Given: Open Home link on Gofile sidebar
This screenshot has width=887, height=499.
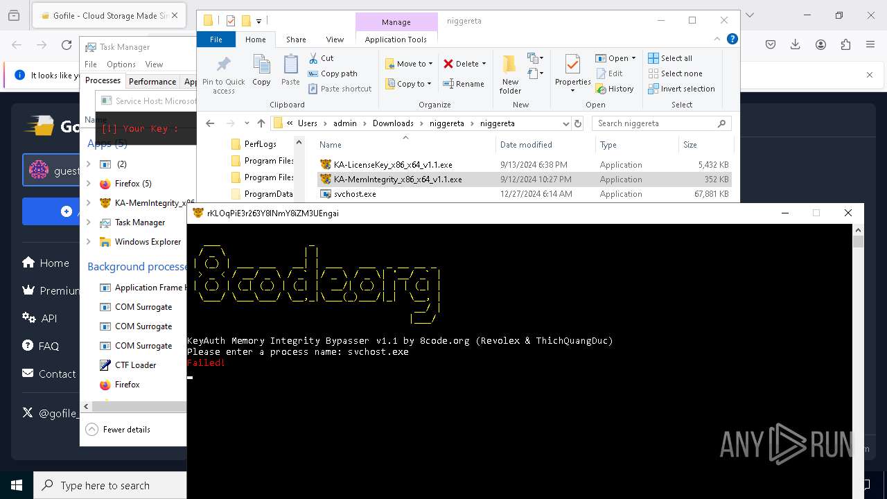Looking at the screenshot, I should click(46, 263).
